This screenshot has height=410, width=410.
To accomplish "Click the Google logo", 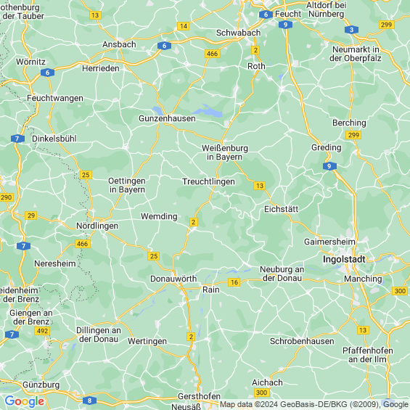I will pos(25,401).
